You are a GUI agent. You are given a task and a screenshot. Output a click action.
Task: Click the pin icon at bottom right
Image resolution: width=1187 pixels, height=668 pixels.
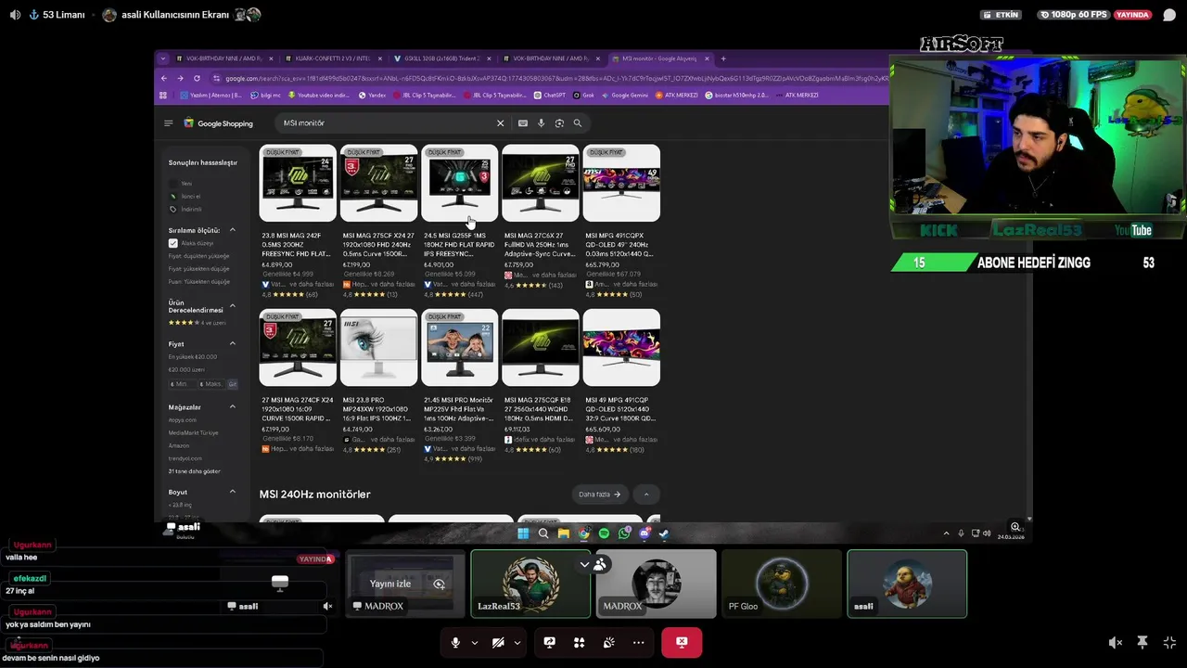pyautogui.click(x=1142, y=642)
